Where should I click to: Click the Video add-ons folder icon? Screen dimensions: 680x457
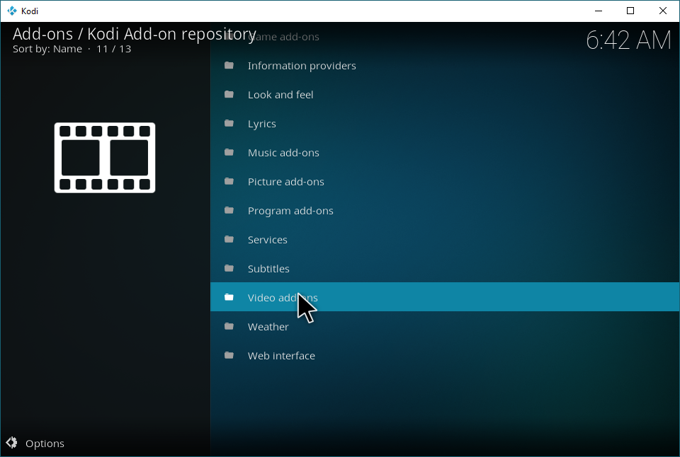click(x=229, y=297)
